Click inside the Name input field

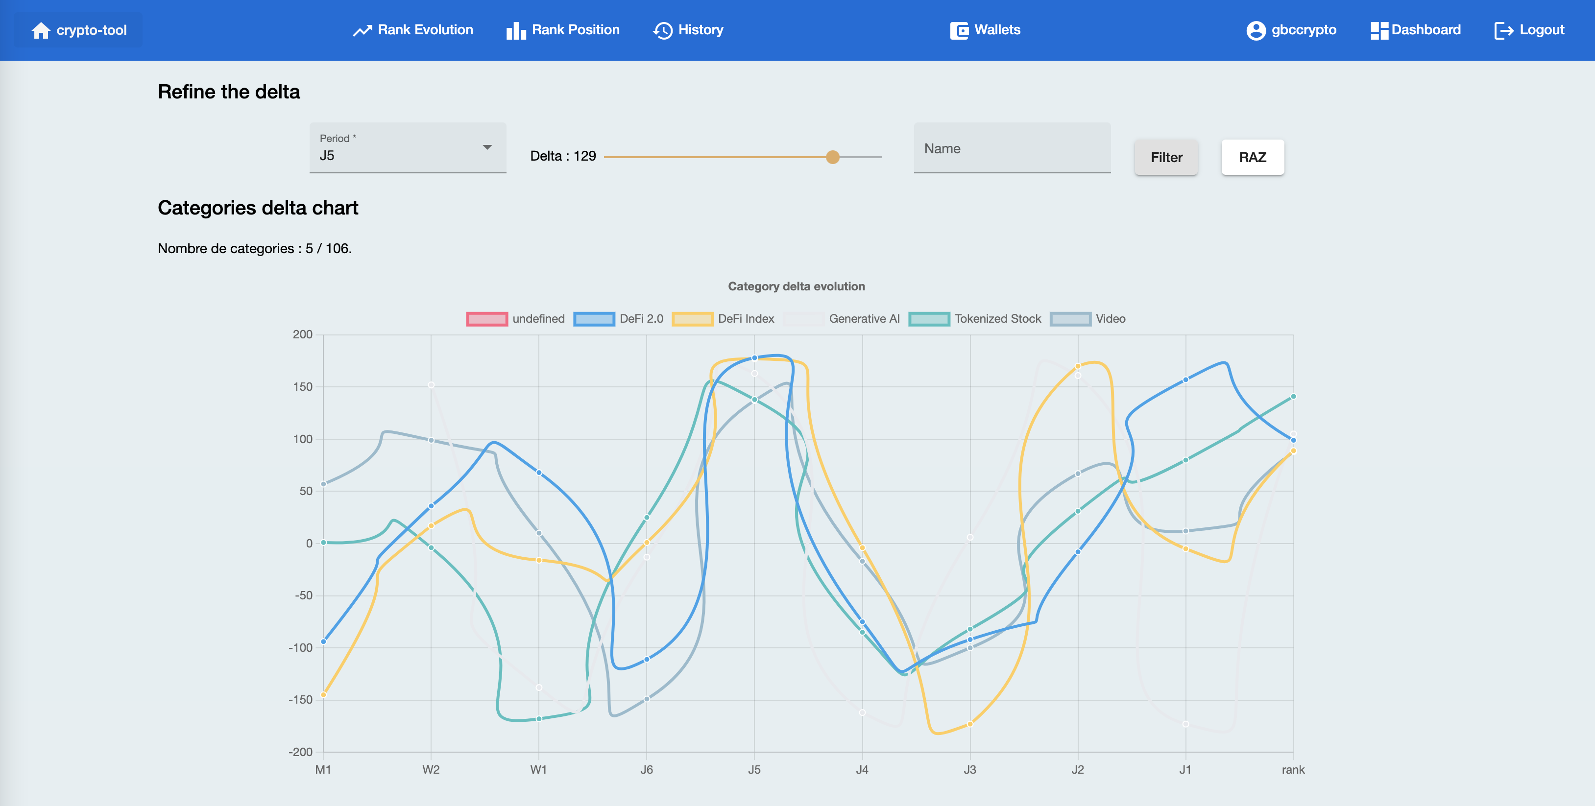tap(1012, 148)
